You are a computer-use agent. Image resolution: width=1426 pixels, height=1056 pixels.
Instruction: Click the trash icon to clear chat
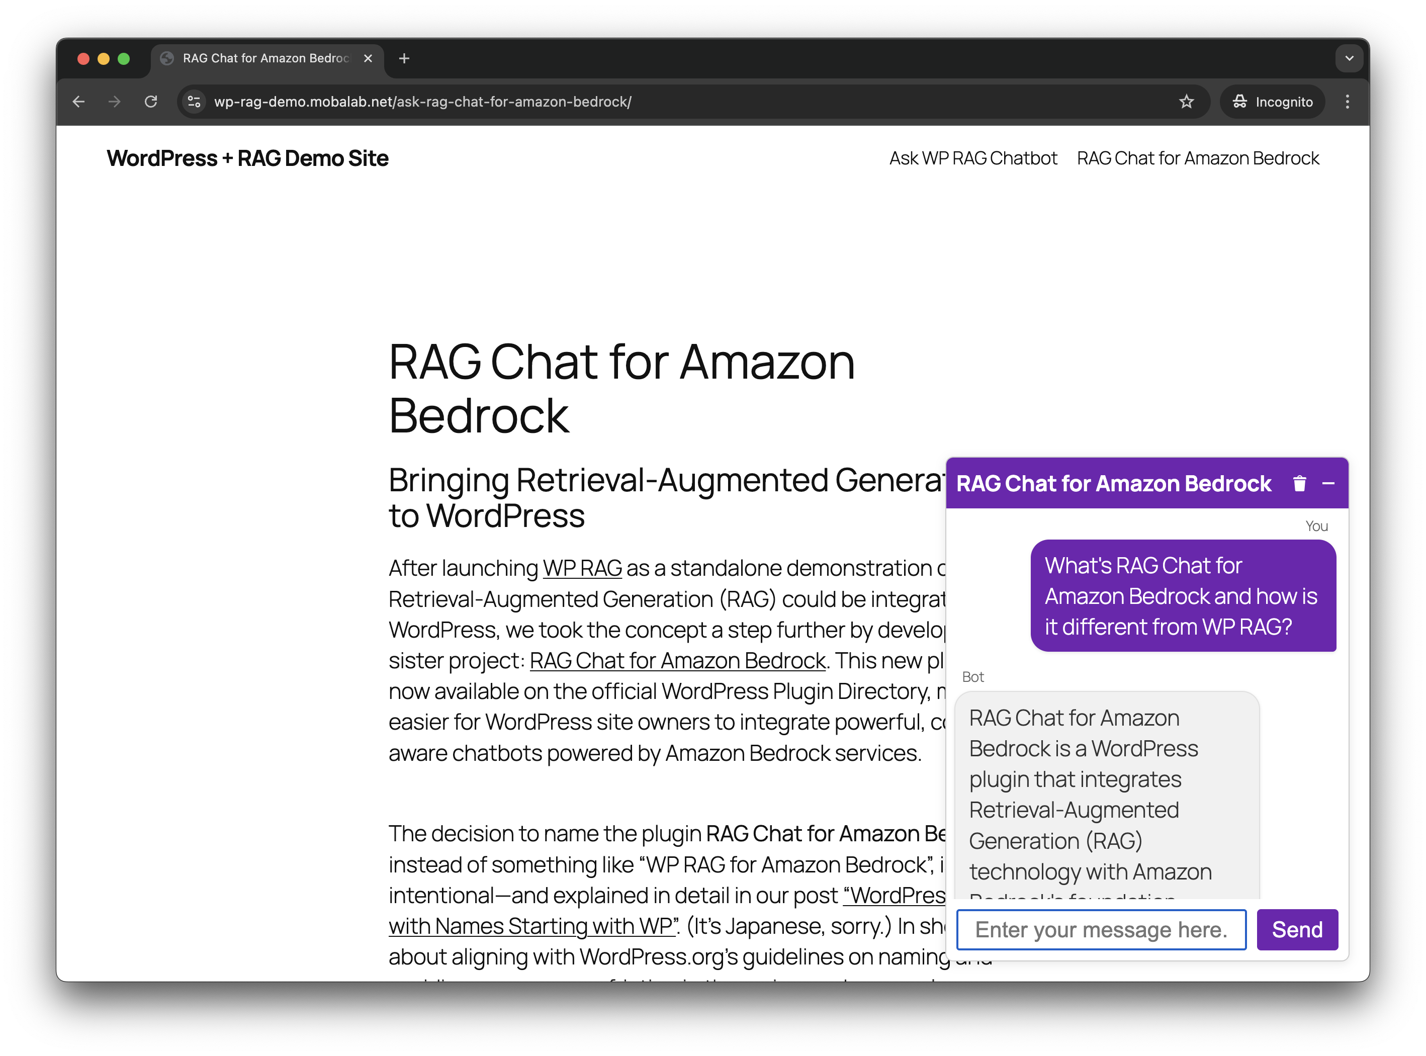pyautogui.click(x=1299, y=483)
